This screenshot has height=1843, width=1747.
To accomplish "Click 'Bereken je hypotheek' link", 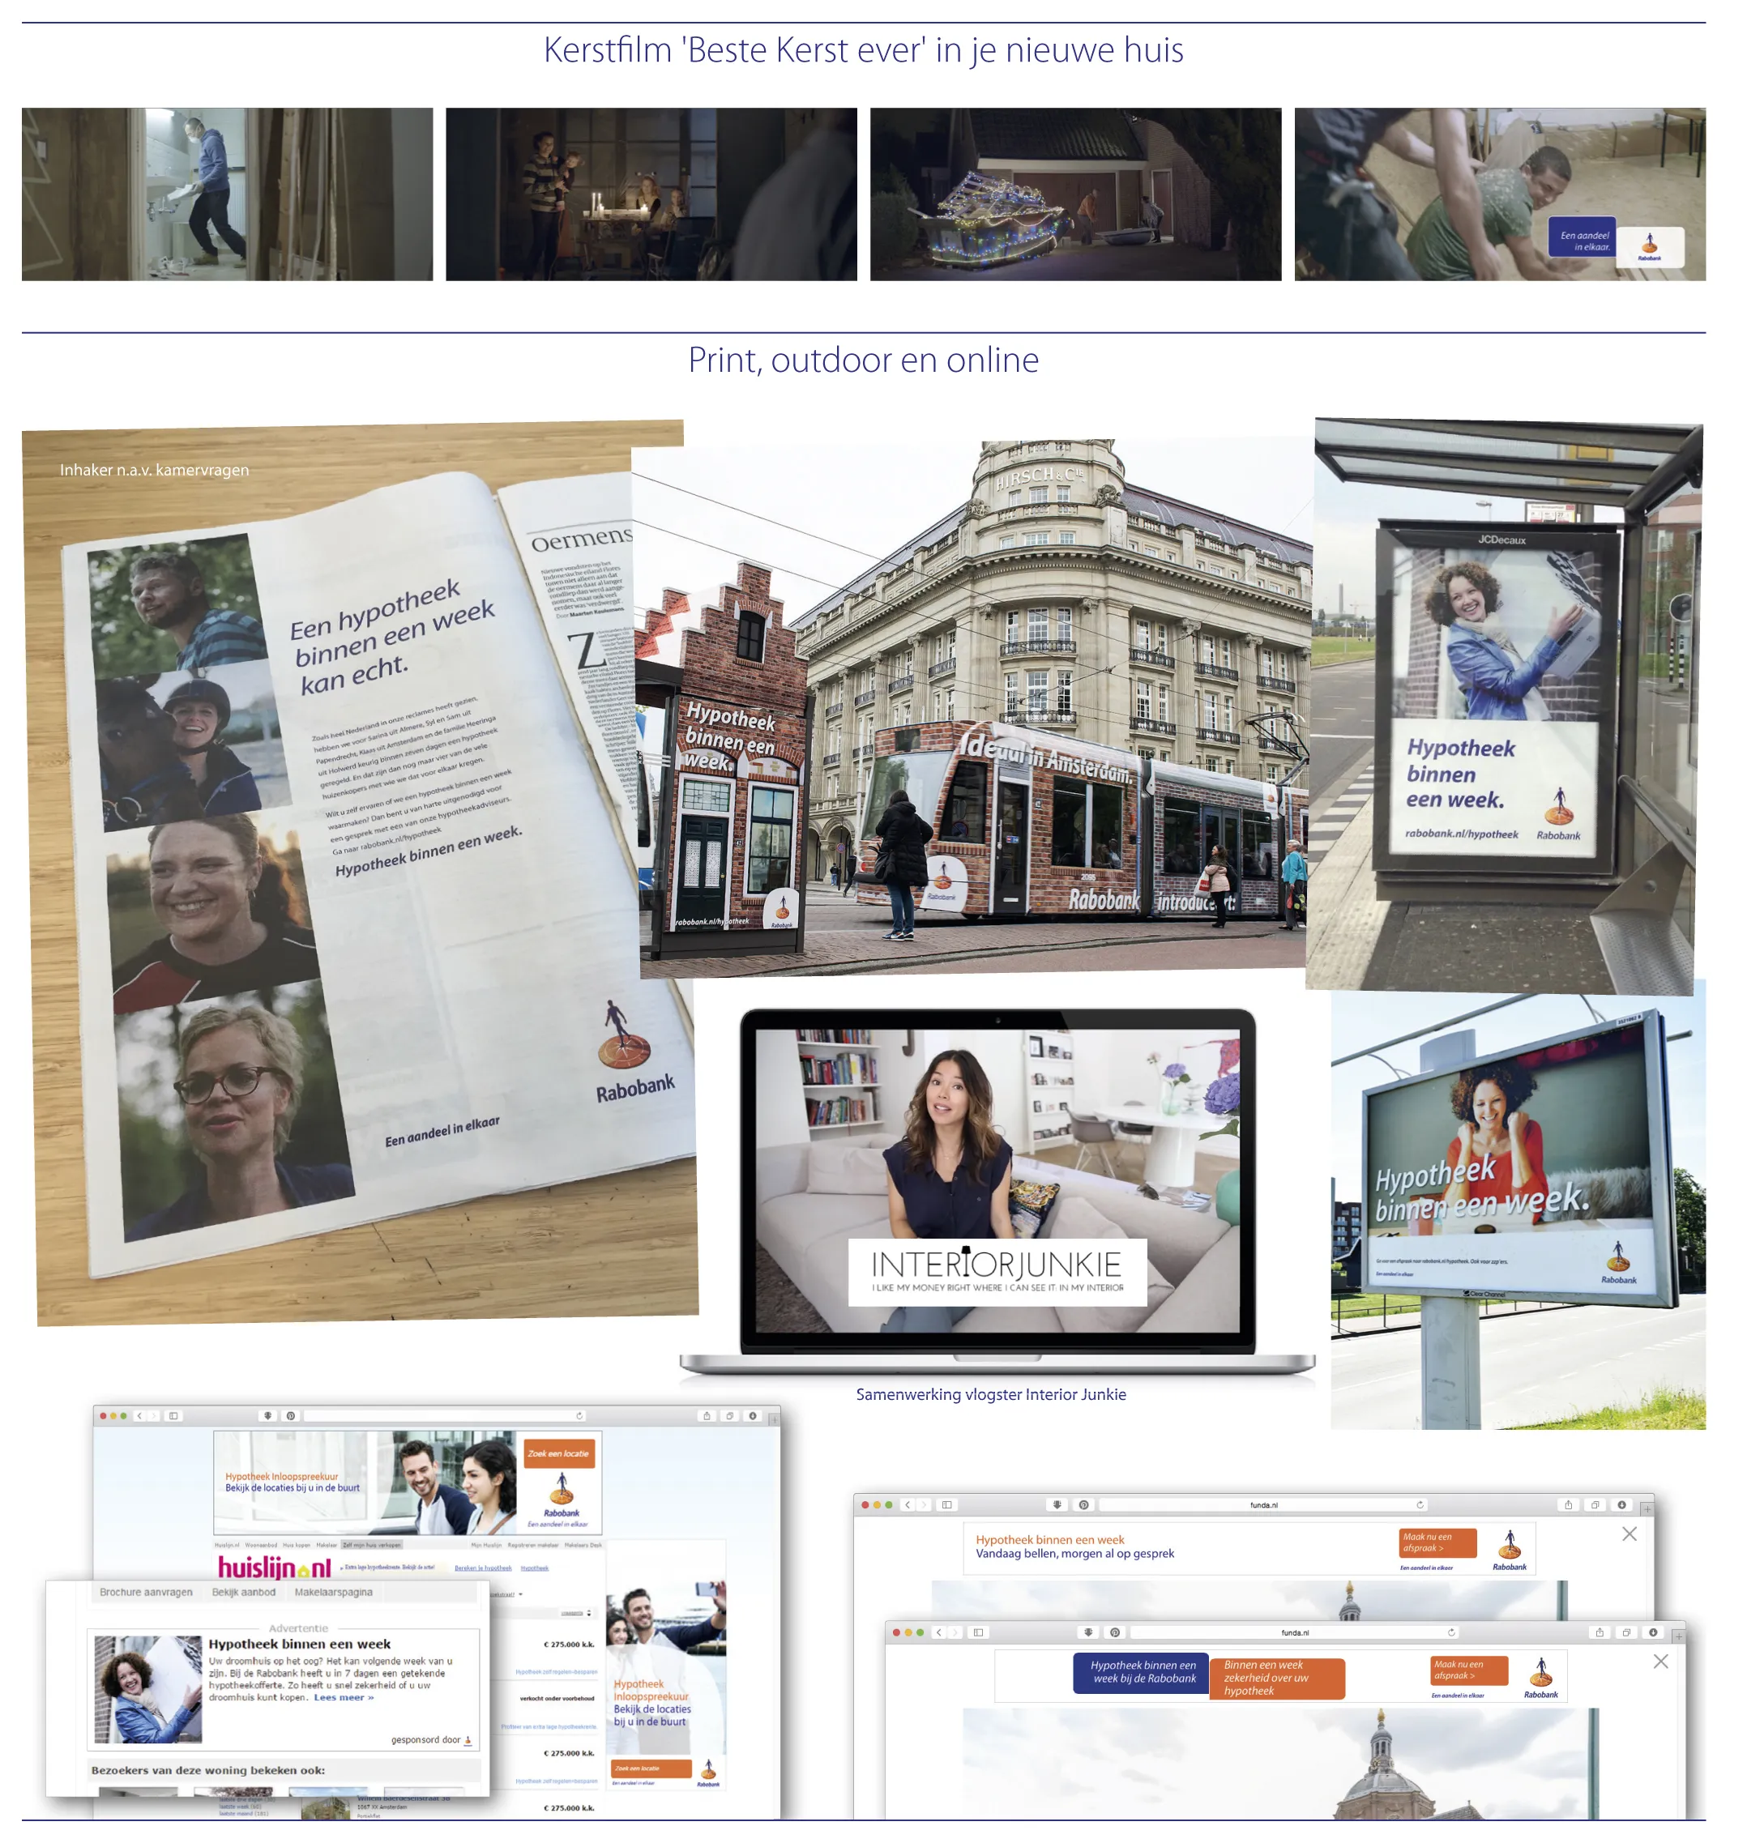I will (483, 1568).
